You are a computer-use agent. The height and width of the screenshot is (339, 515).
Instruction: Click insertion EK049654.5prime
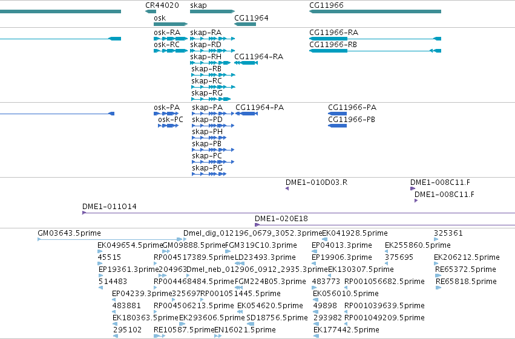coord(100,251)
